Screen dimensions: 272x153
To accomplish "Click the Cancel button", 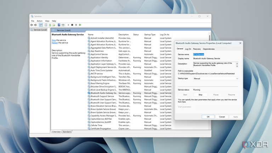I will click(222, 117).
